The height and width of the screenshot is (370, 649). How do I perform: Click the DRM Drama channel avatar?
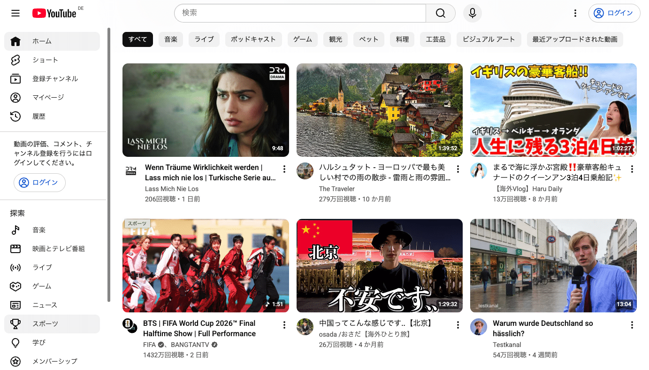click(x=131, y=171)
